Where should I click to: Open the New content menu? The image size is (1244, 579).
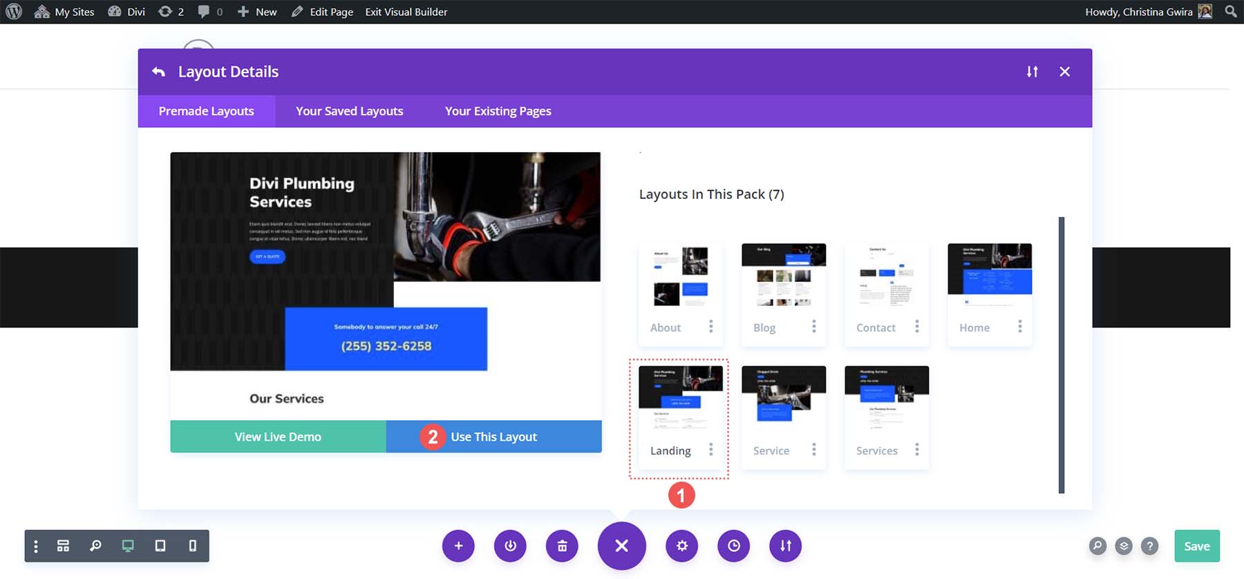257,12
